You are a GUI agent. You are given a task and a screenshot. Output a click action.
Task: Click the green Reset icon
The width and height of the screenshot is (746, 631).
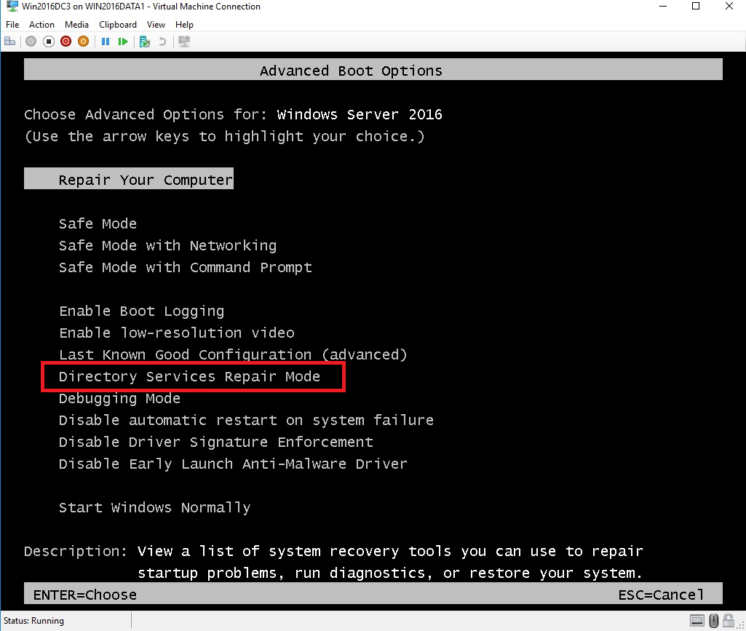click(123, 41)
